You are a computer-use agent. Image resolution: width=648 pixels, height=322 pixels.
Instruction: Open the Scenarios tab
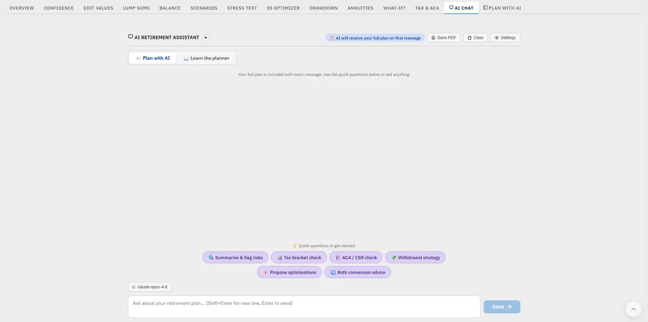[204, 8]
